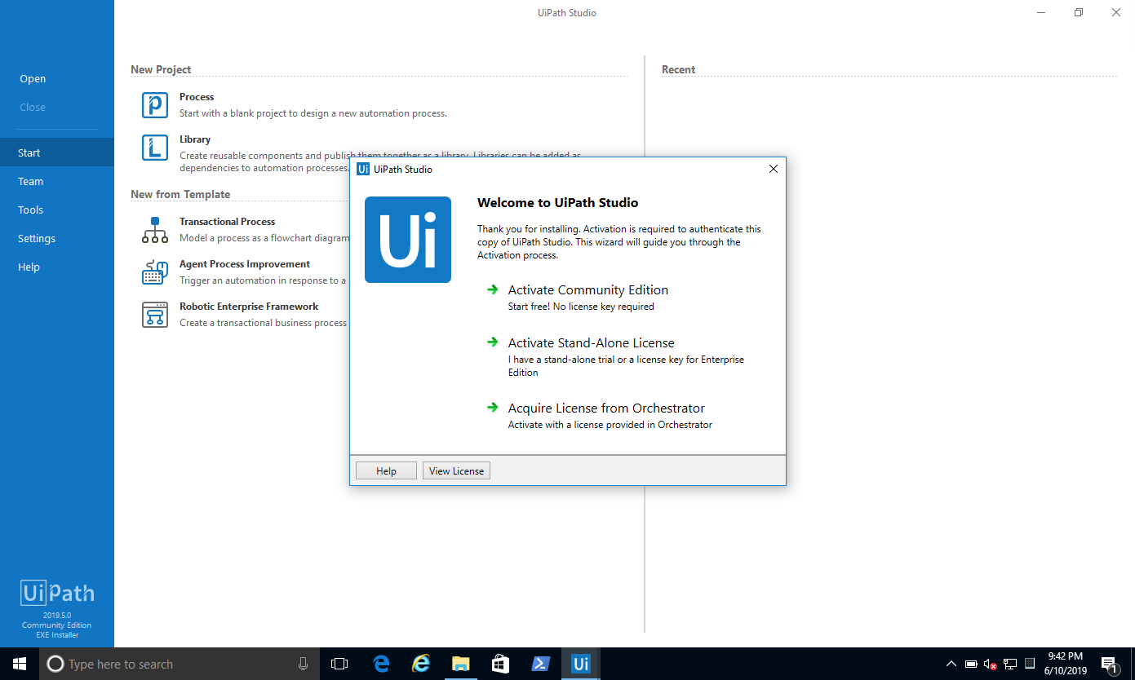This screenshot has height=680, width=1135.
Task: Select Agent Process Improvement template title
Action: pos(245,264)
